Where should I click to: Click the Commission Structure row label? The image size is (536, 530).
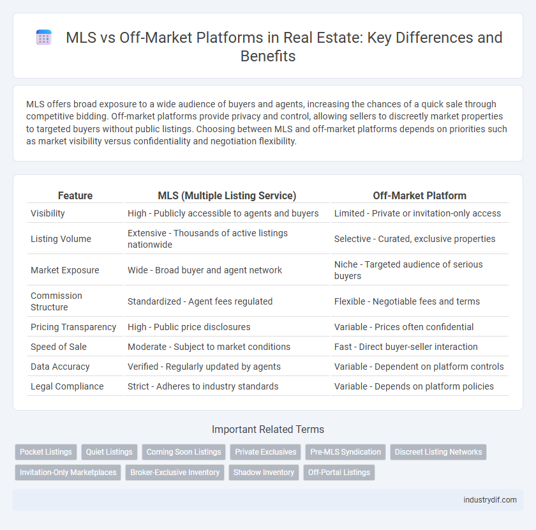point(56,301)
